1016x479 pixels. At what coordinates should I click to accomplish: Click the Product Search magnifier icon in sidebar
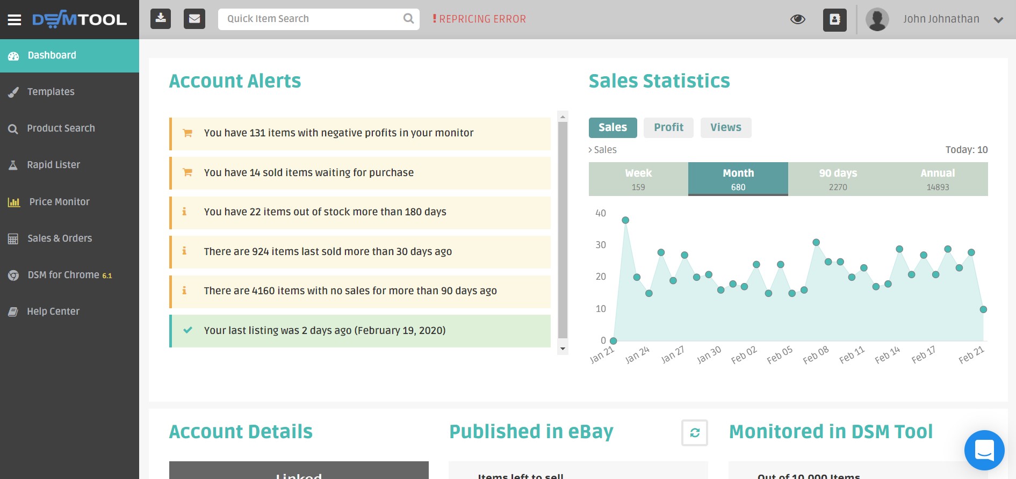pos(13,129)
